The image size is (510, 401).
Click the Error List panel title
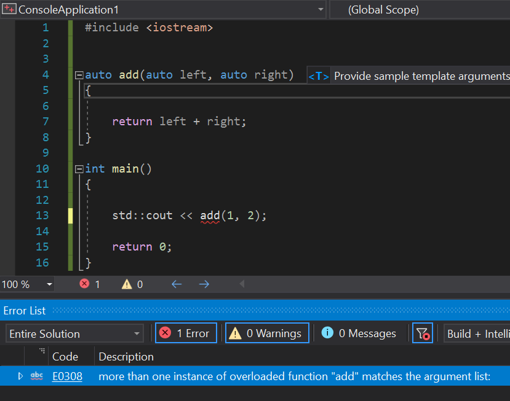pos(25,311)
